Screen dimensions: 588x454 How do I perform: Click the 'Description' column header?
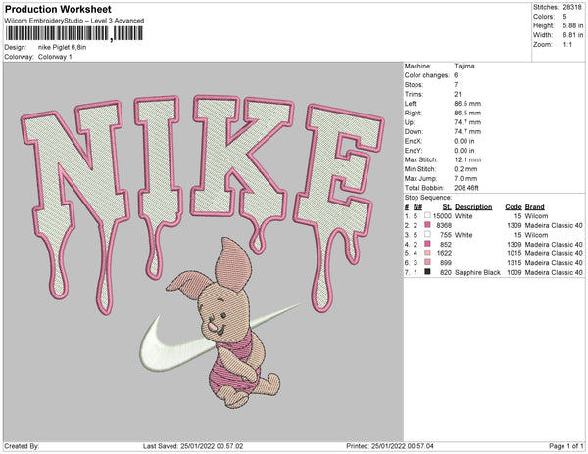pyautogui.click(x=473, y=207)
